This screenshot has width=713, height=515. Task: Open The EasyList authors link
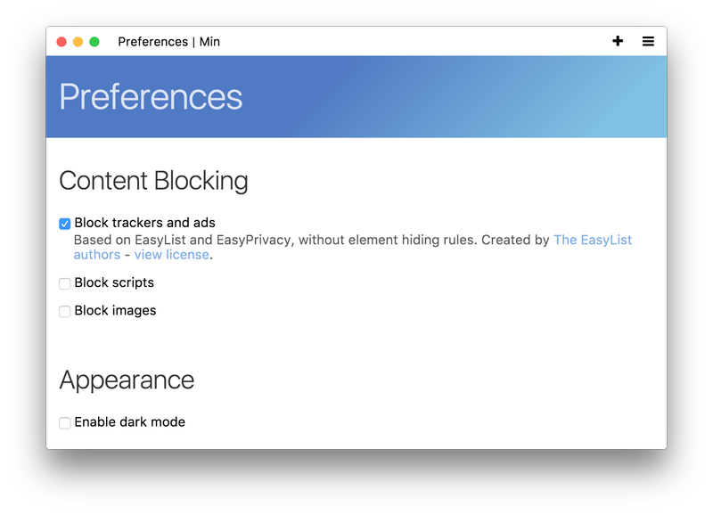pyautogui.click(x=592, y=240)
